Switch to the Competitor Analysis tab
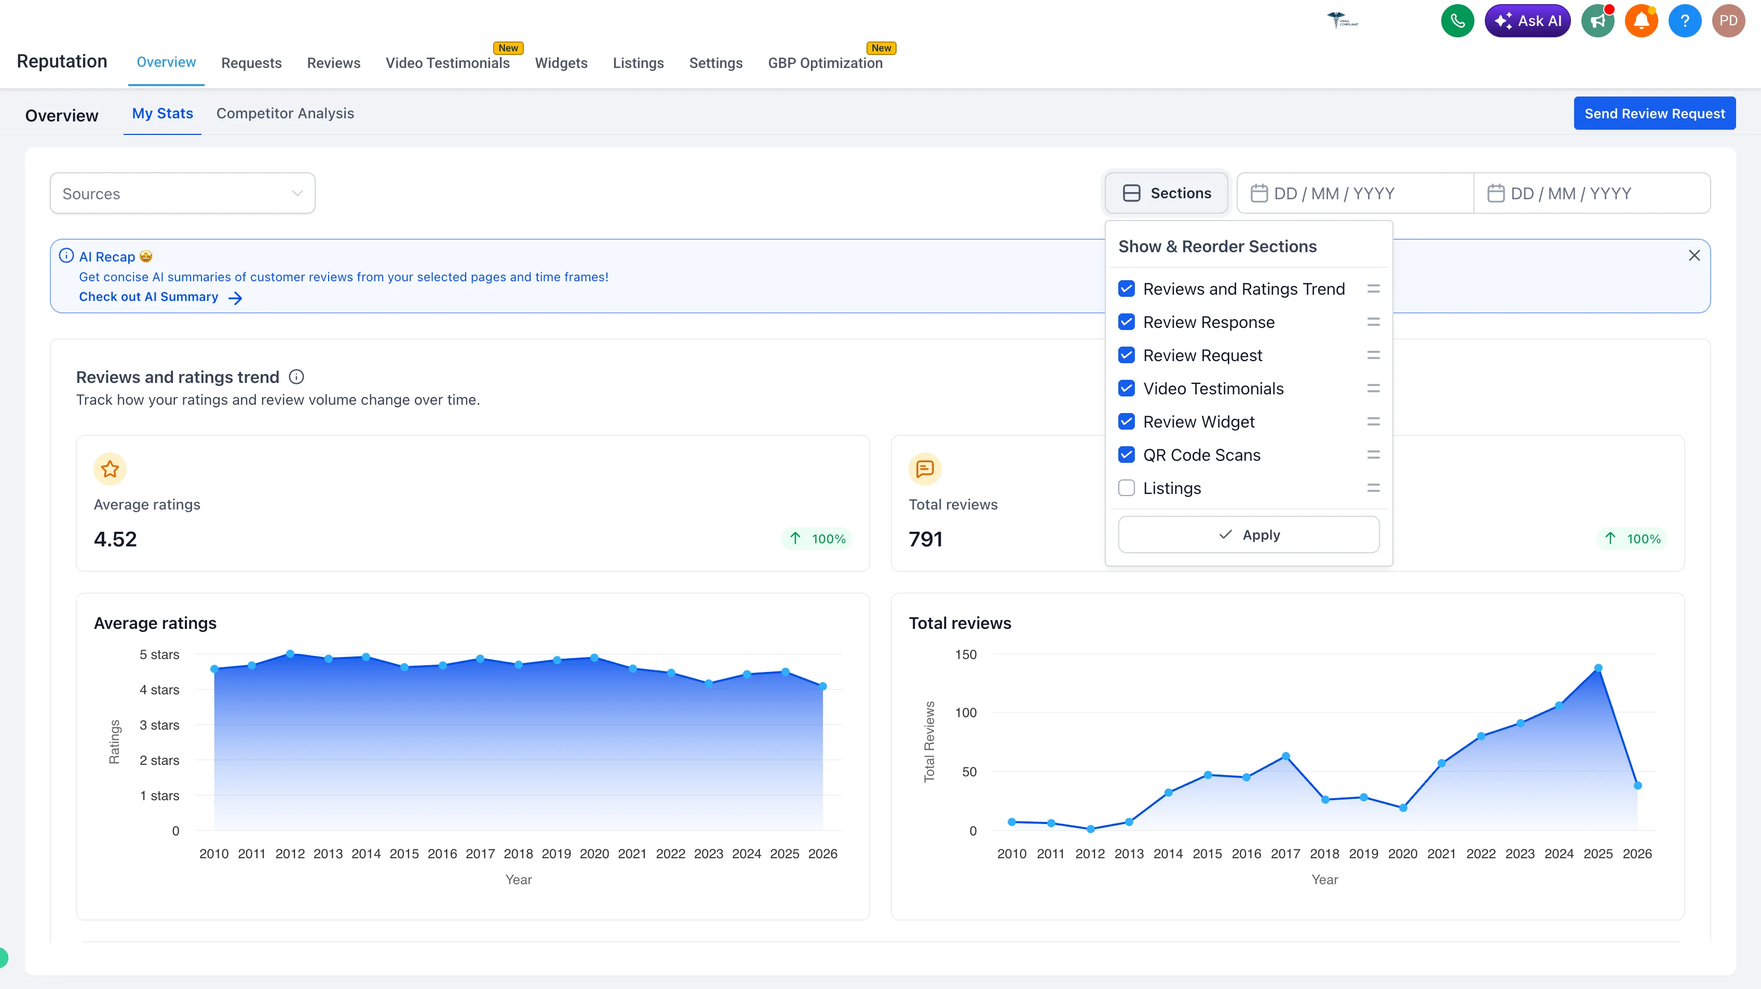1761x989 pixels. click(x=285, y=114)
